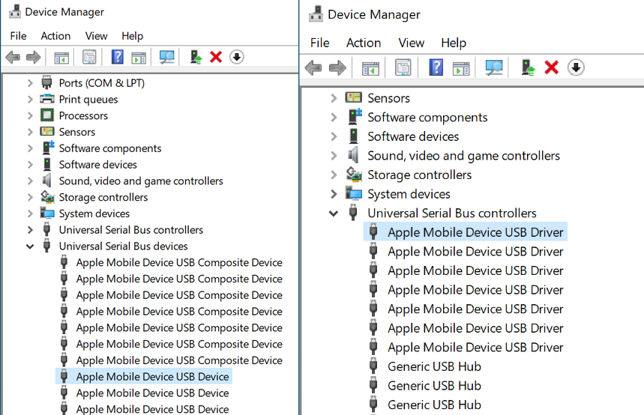Viewport: 644px width, 415px height.
Task: Click Show/Hide console tree icon in left toolbar
Action: (x=61, y=58)
